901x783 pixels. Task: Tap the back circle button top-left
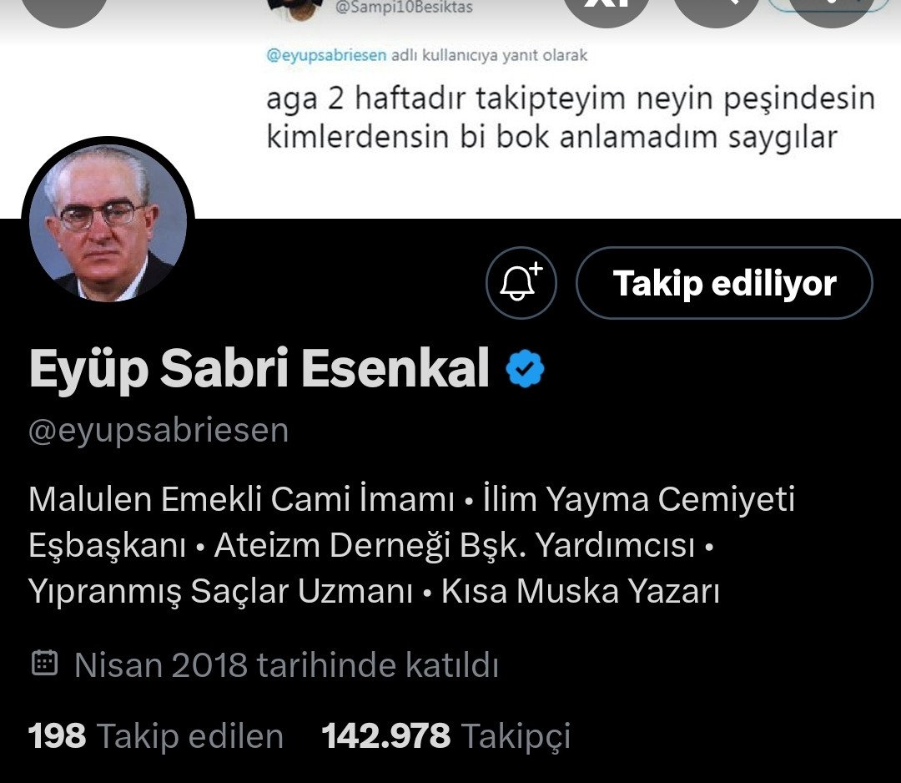(x=63, y=8)
